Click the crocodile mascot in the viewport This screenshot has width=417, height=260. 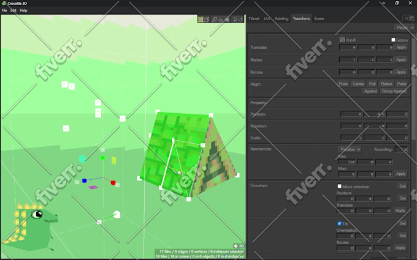(30, 228)
